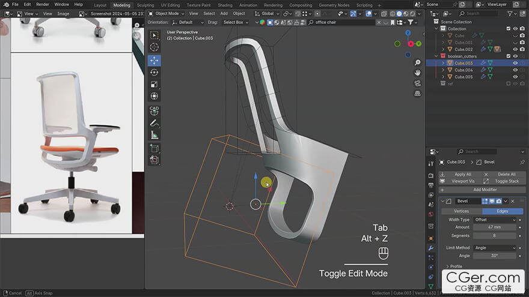Activate the Scale tool
This screenshot has height=297, width=529.
click(154, 84)
